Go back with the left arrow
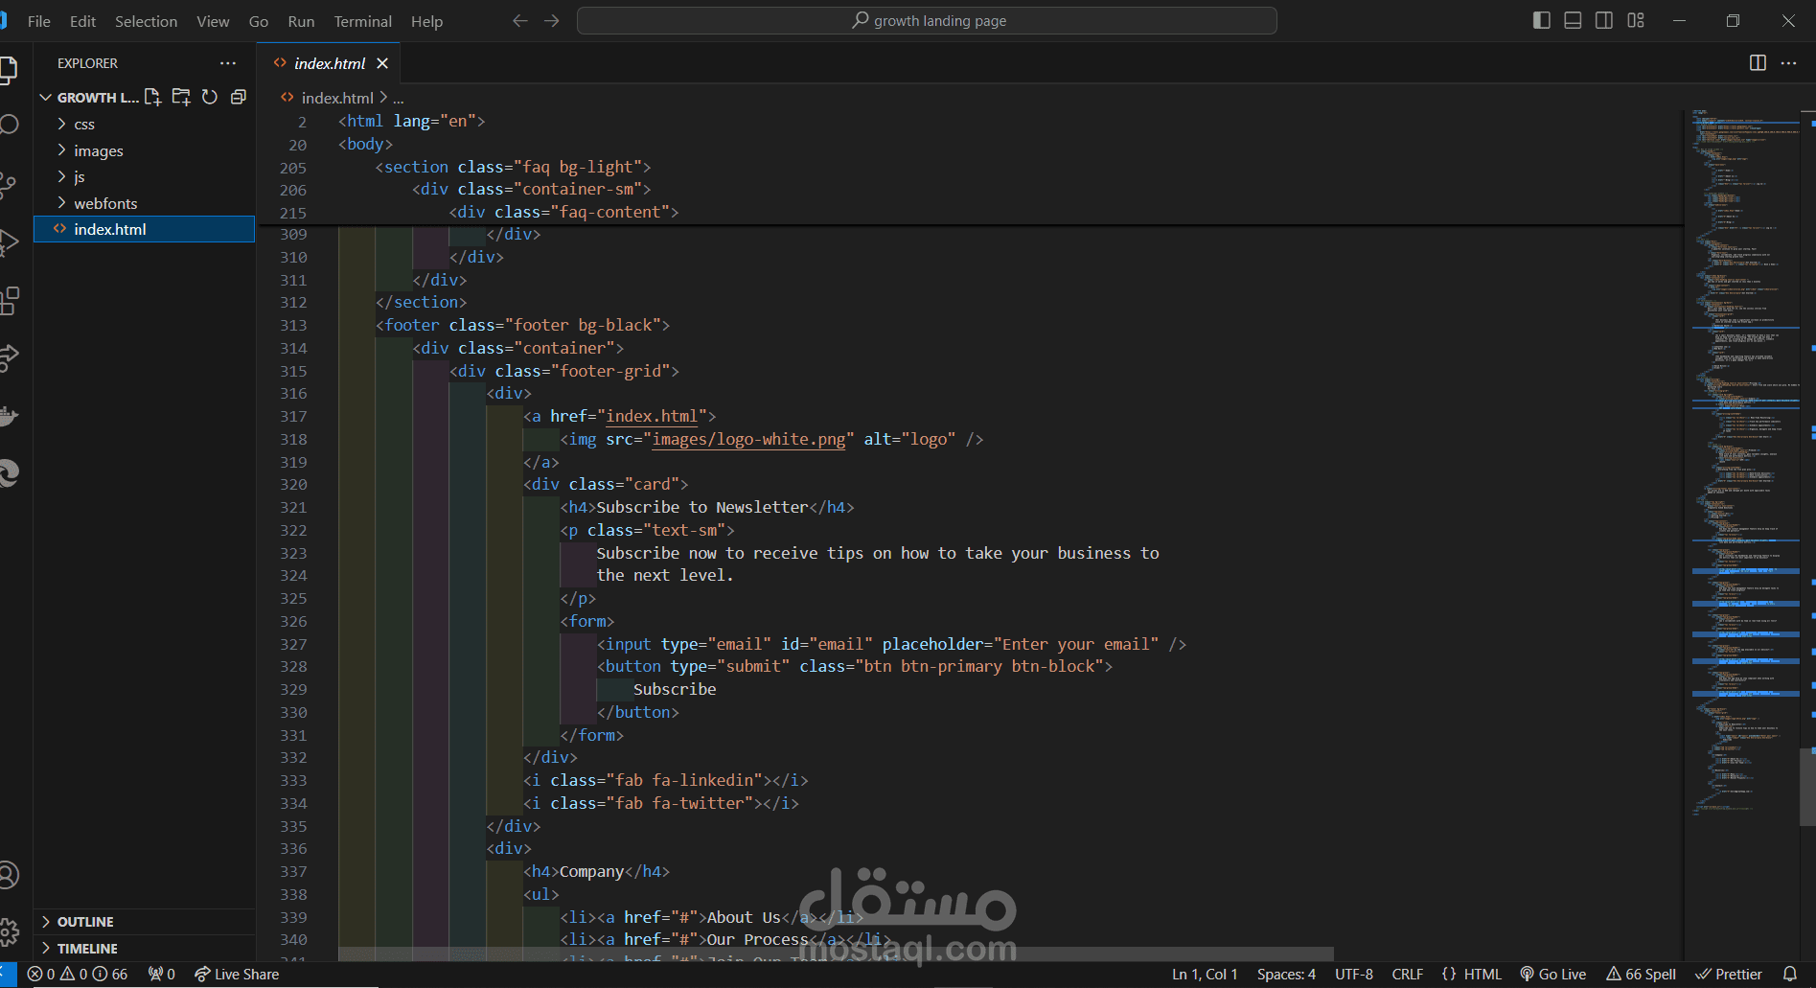This screenshot has width=1816, height=988. [x=519, y=21]
